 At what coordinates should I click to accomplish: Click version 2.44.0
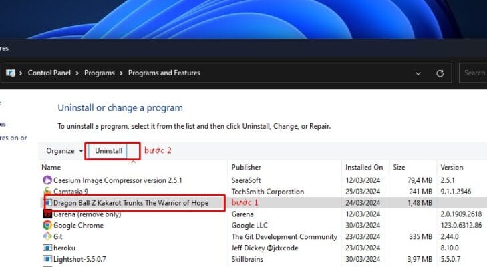pos(450,236)
